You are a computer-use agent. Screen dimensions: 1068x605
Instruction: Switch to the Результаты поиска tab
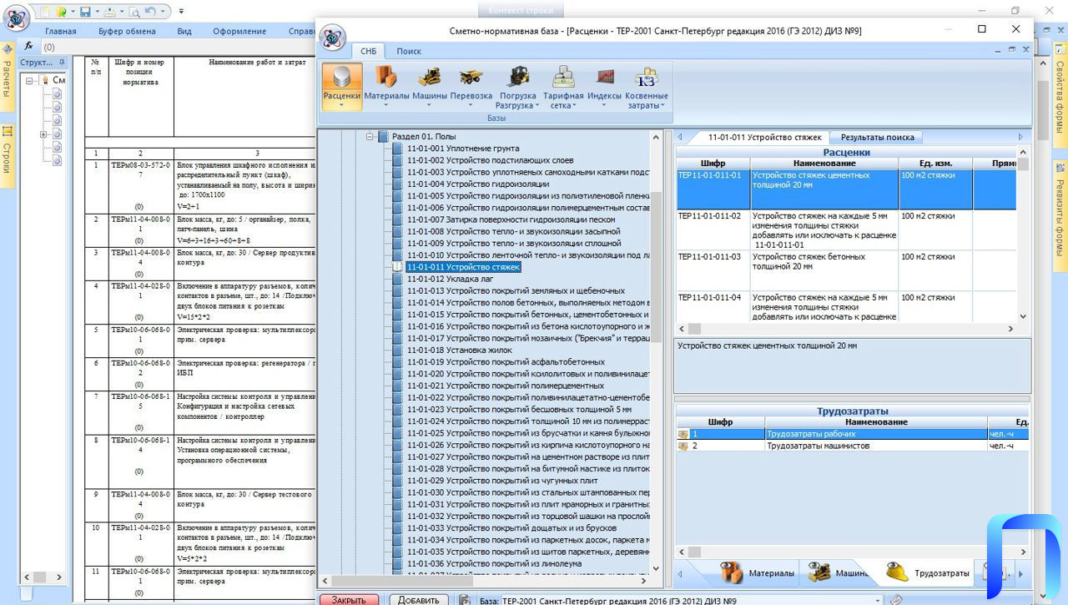pyautogui.click(x=877, y=137)
